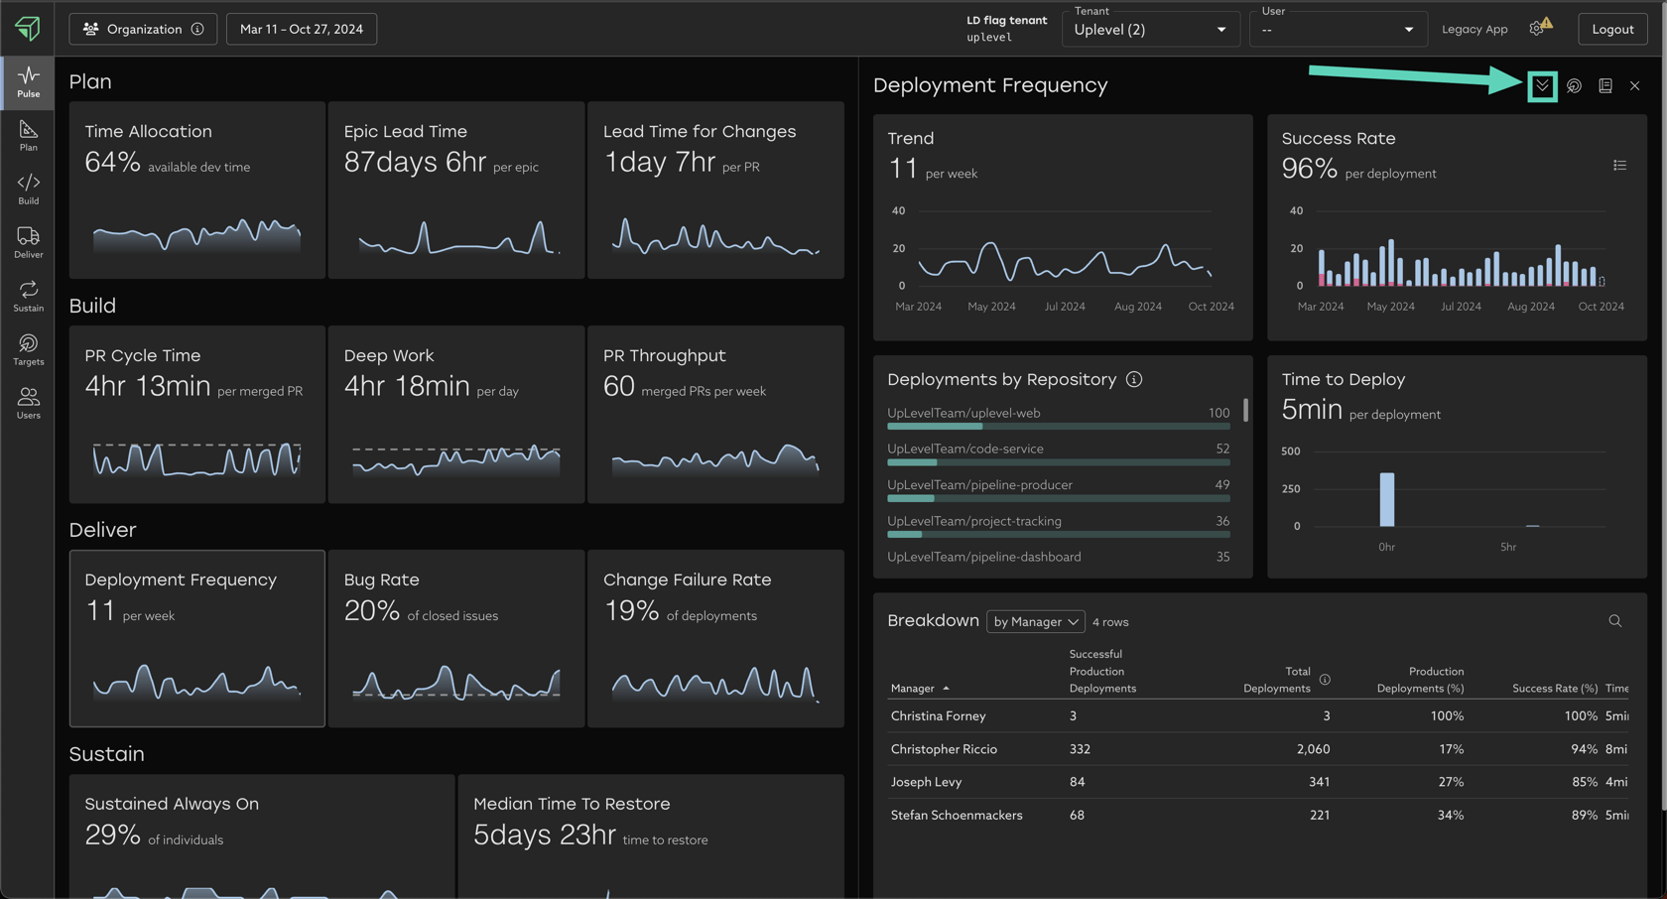Image resolution: width=1667 pixels, height=899 pixels.
Task: Go to Deliver in the left sidebar
Action: pyautogui.click(x=28, y=242)
